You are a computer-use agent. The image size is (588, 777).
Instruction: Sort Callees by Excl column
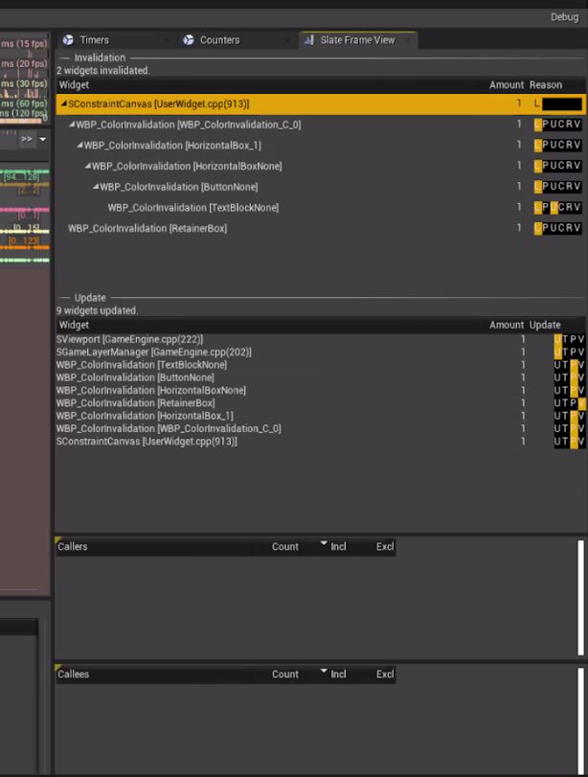[x=385, y=674]
